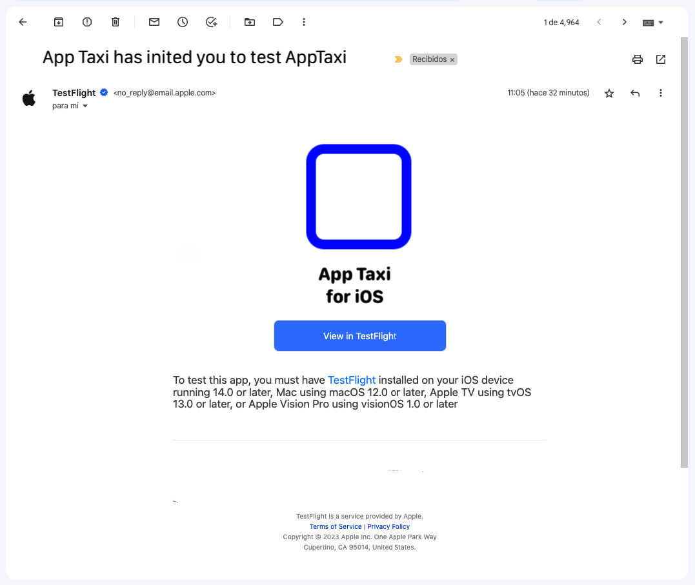Click the App Taxi app icon image

point(359,197)
